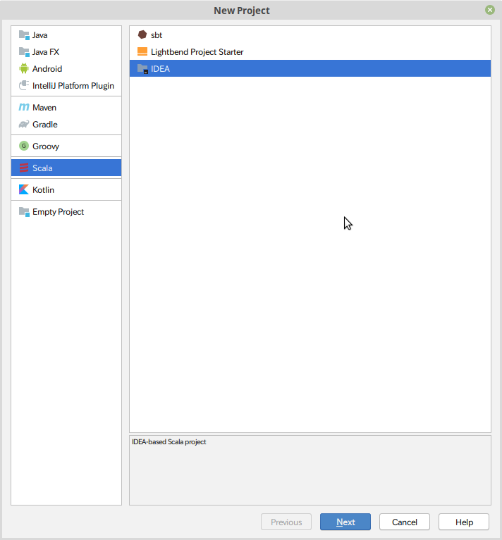
Task: Click the Next button
Action: click(345, 522)
